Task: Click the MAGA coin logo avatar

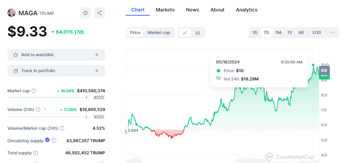Action: coord(11,13)
